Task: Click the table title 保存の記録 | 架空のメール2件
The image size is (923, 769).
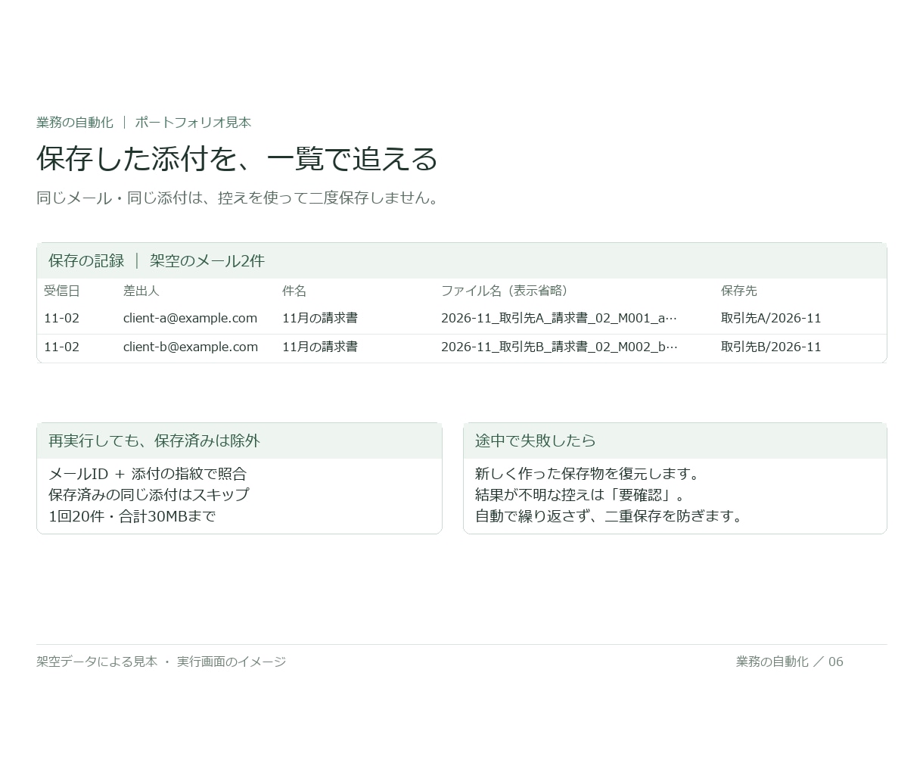Action: tap(157, 261)
